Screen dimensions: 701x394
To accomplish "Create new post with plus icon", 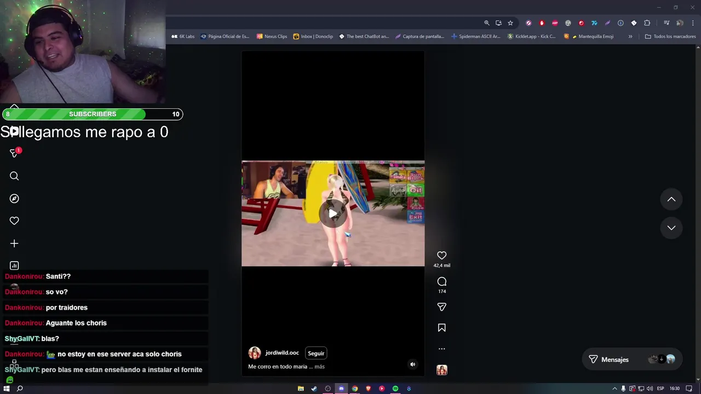I will pyautogui.click(x=14, y=243).
